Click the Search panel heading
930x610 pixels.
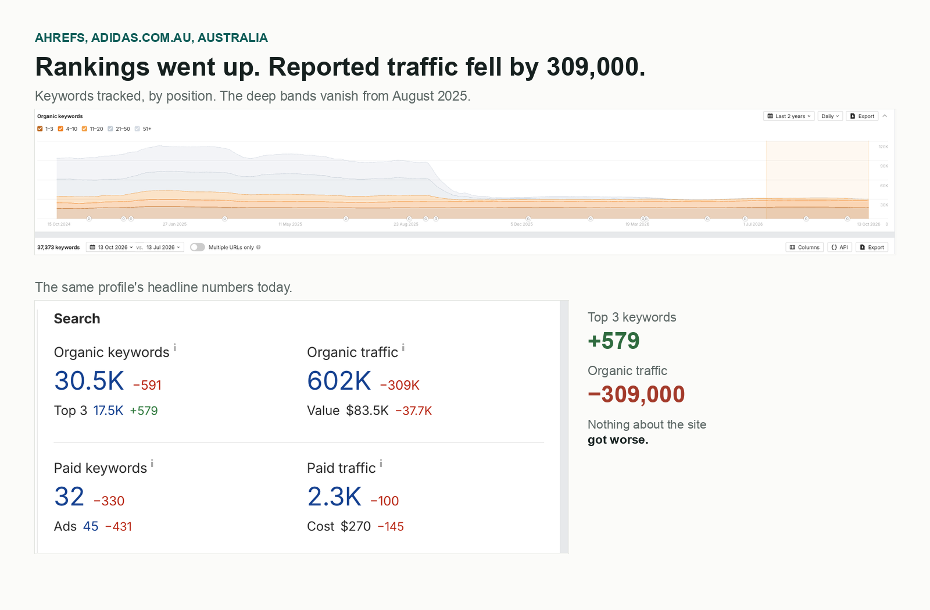coord(77,319)
